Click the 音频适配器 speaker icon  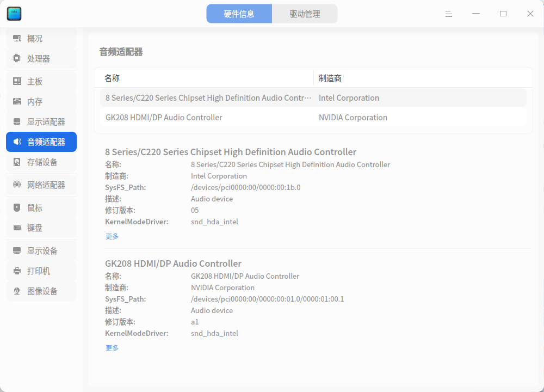pyautogui.click(x=17, y=142)
